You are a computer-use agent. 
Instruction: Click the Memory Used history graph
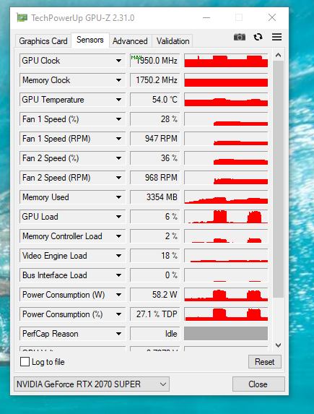coord(226,197)
